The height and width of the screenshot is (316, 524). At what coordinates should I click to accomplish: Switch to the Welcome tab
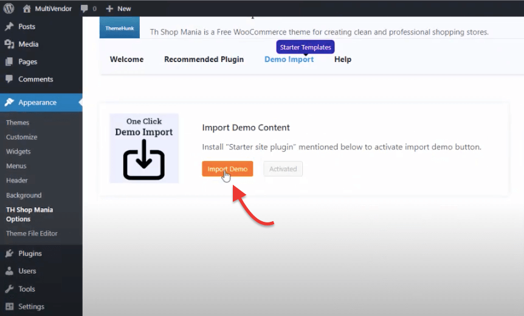[x=126, y=60]
